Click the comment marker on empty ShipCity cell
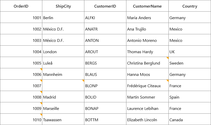The height and width of the screenshot is (125, 211). (x=83, y=81)
